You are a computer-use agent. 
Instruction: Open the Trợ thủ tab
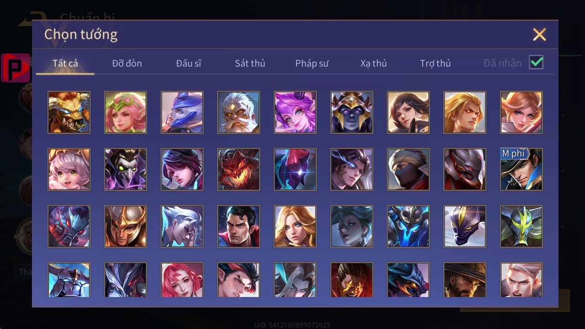[436, 64]
